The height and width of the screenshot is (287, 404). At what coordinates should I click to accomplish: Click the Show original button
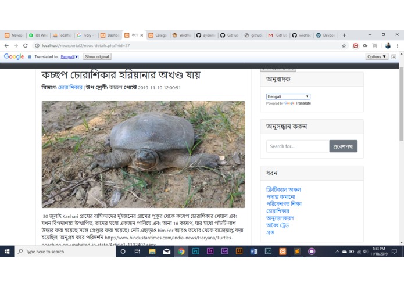point(97,56)
